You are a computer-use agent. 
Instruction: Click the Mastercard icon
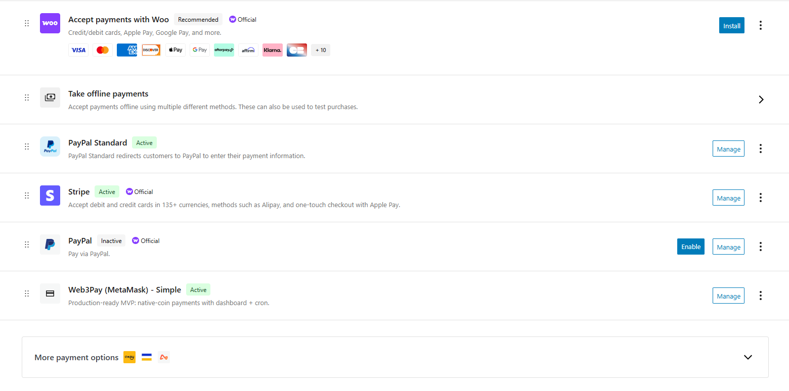103,50
